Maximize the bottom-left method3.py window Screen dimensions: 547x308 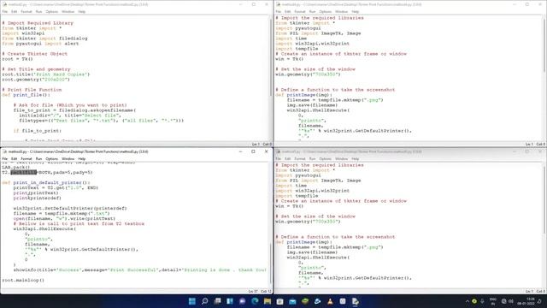click(x=253, y=151)
